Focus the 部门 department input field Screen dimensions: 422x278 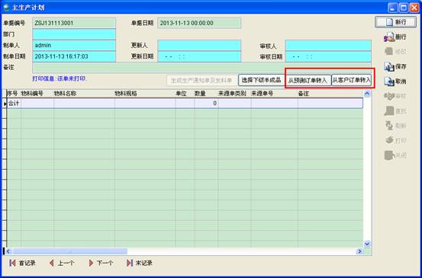tap(74, 34)
